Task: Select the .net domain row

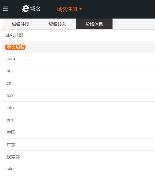Action: (x=78, y=71)
